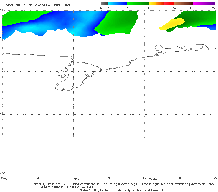Pick the green segment of the color bar
This screenshot has height=192, width=218.
[138, 4]
